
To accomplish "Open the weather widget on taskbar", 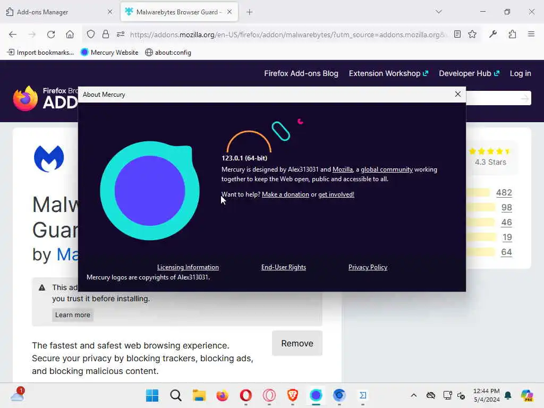I will (x=18, y=395).
